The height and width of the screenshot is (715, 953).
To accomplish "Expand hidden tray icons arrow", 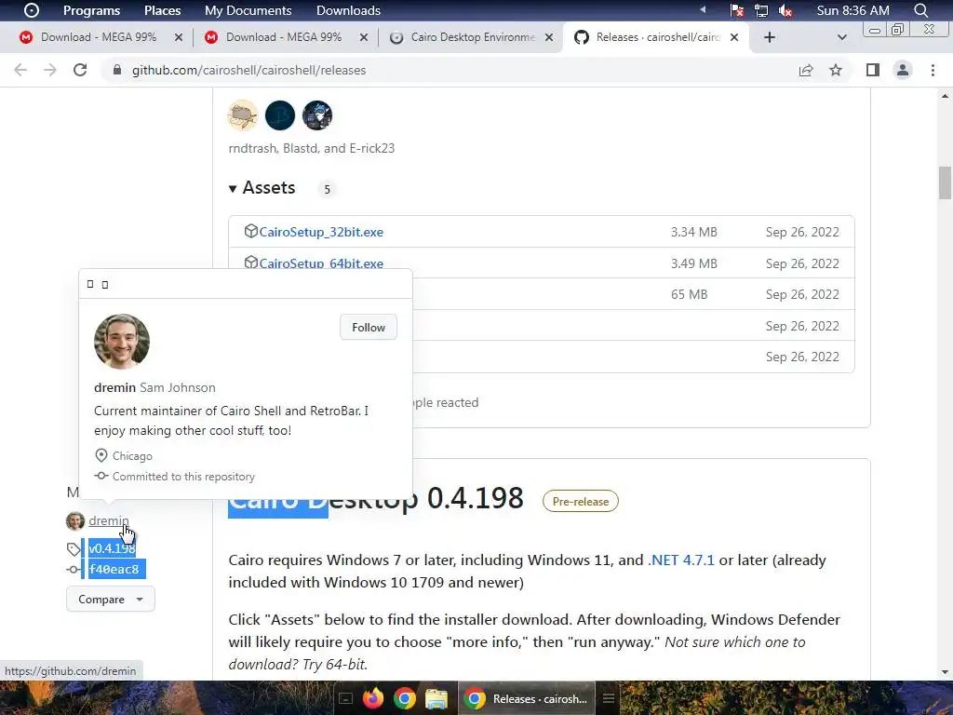I will [x=704, y=9].
